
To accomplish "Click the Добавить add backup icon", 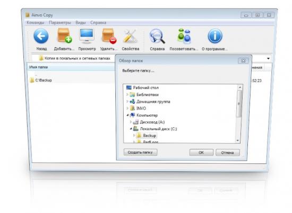I will click(x=64, y=35).
